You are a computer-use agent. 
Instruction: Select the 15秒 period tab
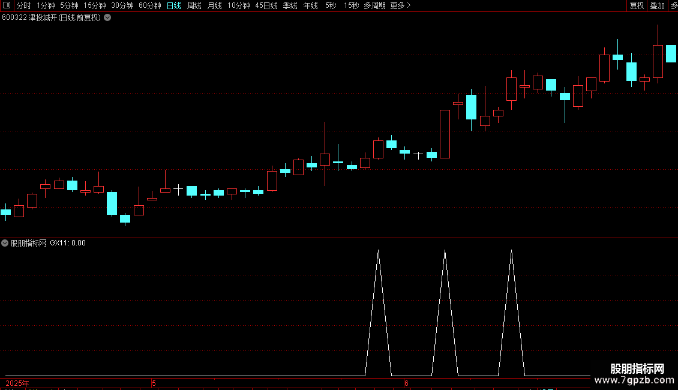pyautogui.click(x=351, y=5)
